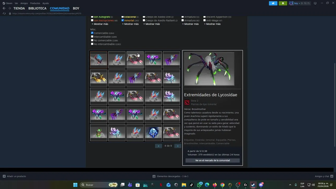This screenshot has height=189, width=336.
Task: Check the Anti-Mage filter
Action: pos(204,20)
